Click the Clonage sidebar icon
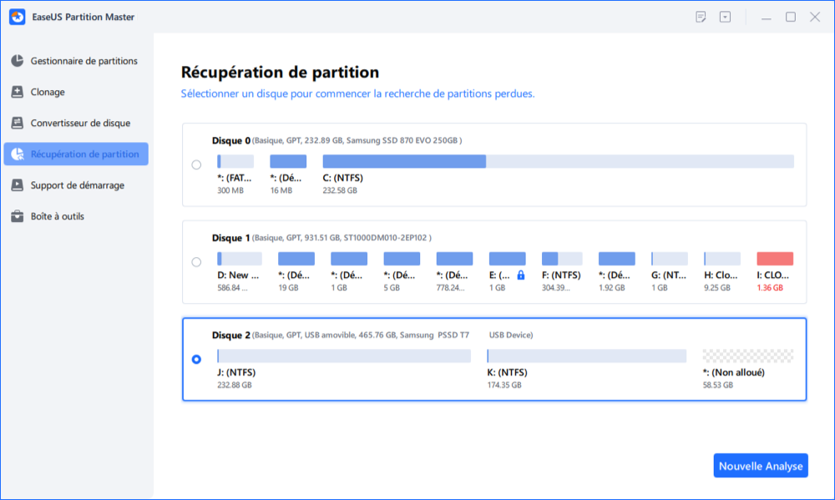The height and width of the screenshot is (500, 835). 17,92
